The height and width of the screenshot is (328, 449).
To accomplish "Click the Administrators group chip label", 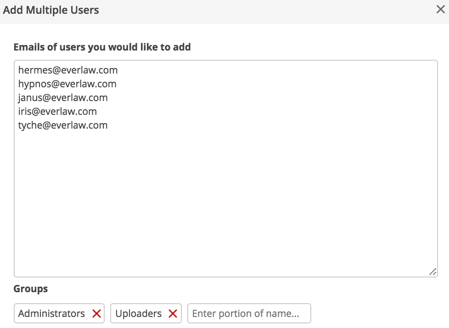I will pyautogui.click(x=51, y=313).
